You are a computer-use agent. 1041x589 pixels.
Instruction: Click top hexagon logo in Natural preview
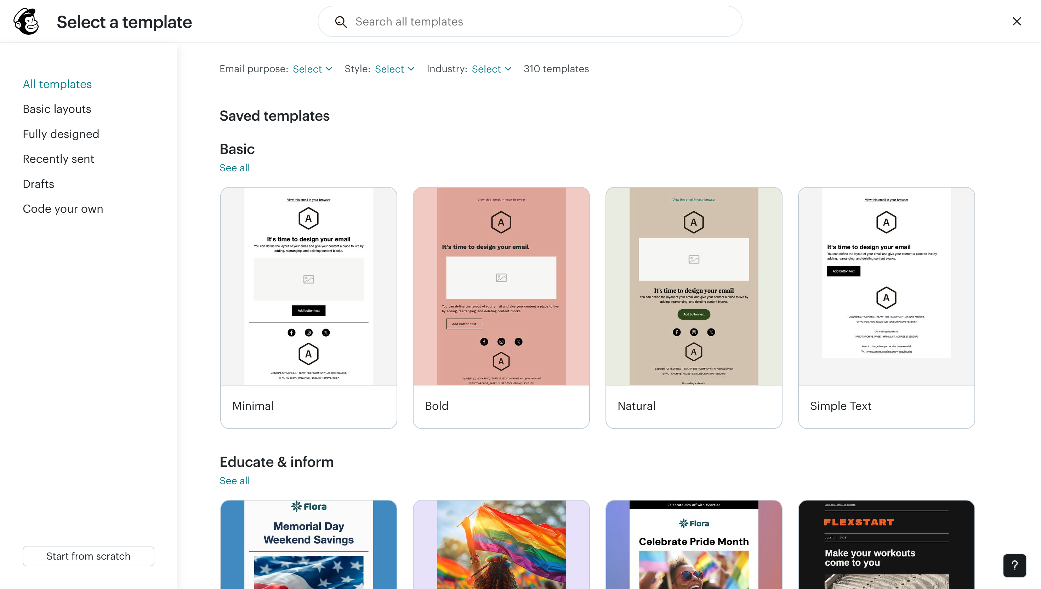click(693, 222)
